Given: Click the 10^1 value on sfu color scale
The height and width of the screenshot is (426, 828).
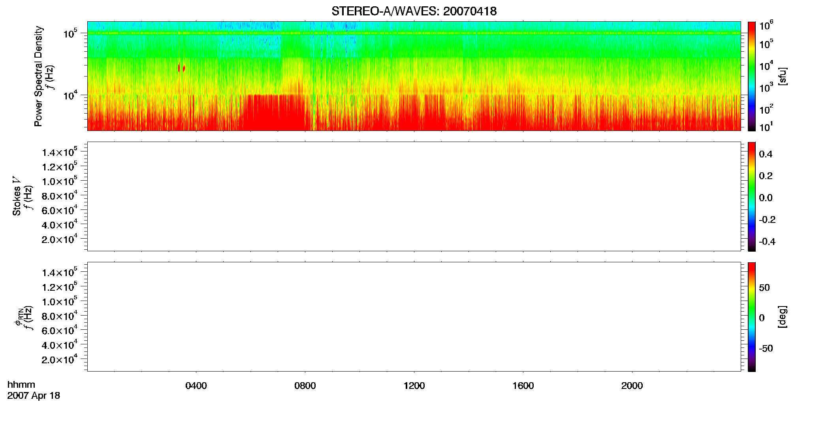Looking at the screenshot, I should [766, 127].
